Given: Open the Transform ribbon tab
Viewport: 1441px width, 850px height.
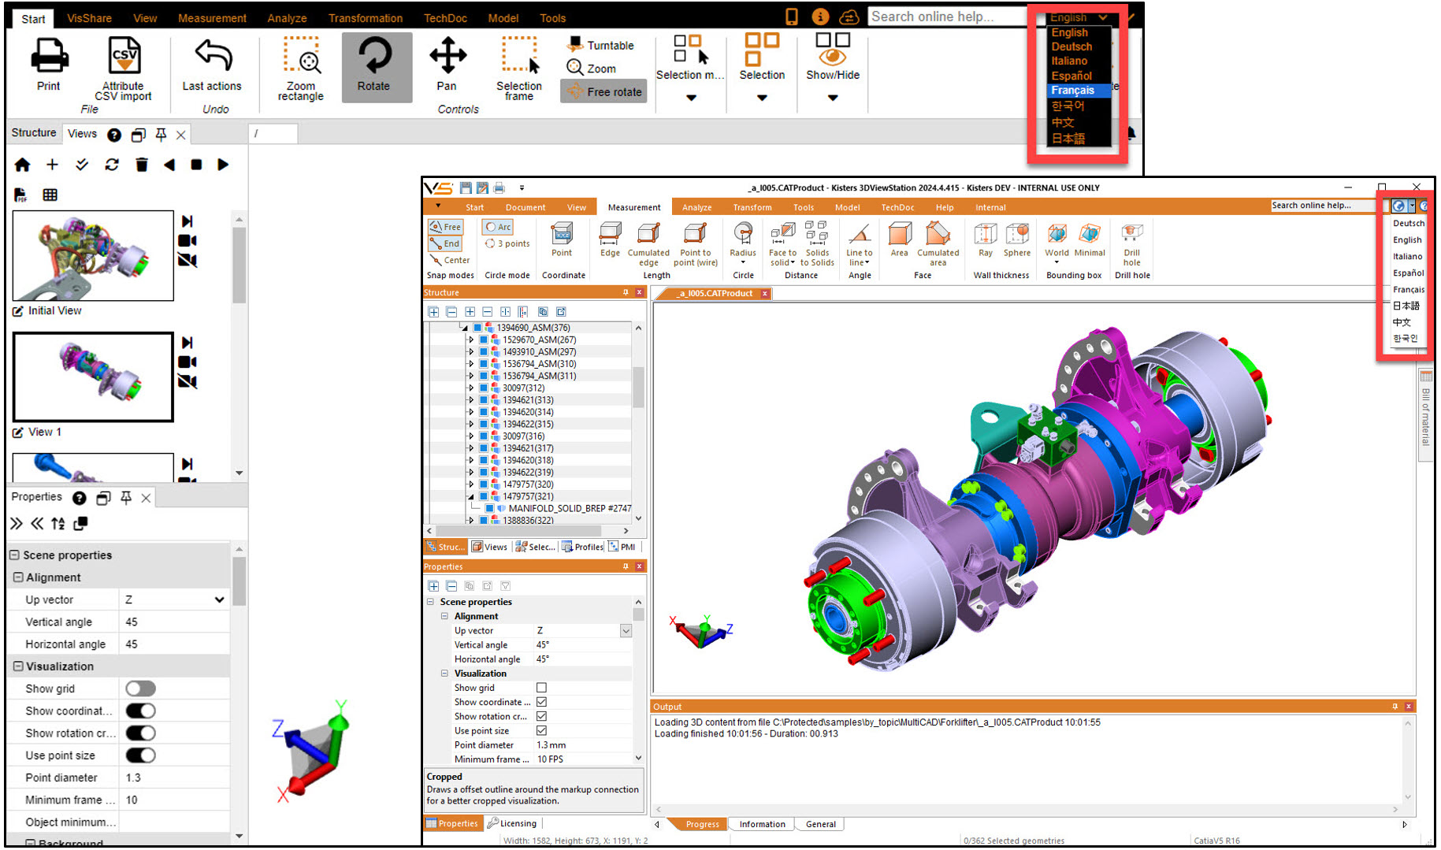Looking at the screenshot, I should tap(752, 208).
